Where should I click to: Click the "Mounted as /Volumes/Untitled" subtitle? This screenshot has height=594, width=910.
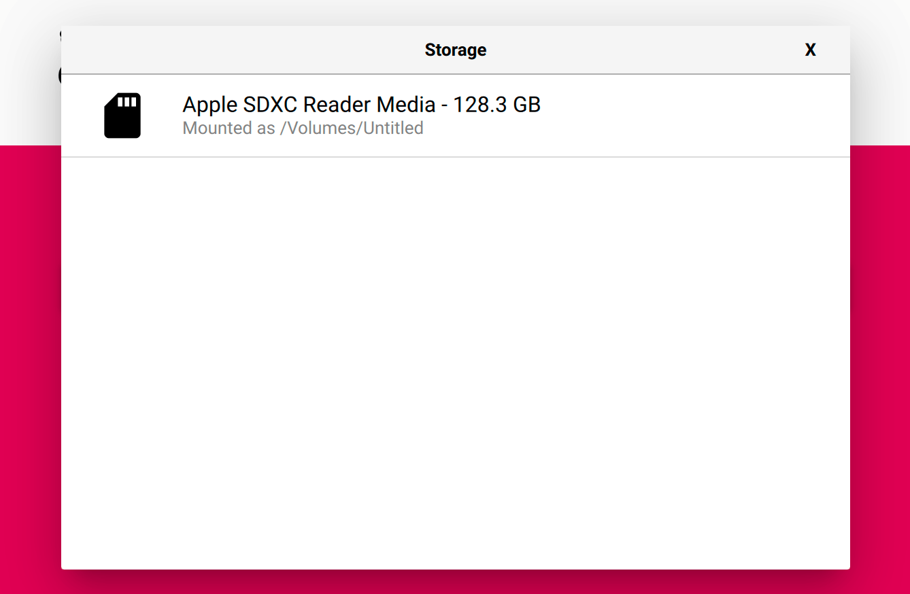point(303,128)
